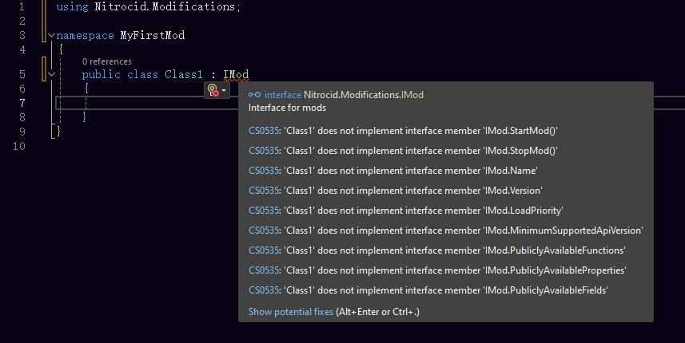The width and height of the screenshot is (685, 343).
Task: Open CS0535 link for IMod.Name error
Action: 263,171
